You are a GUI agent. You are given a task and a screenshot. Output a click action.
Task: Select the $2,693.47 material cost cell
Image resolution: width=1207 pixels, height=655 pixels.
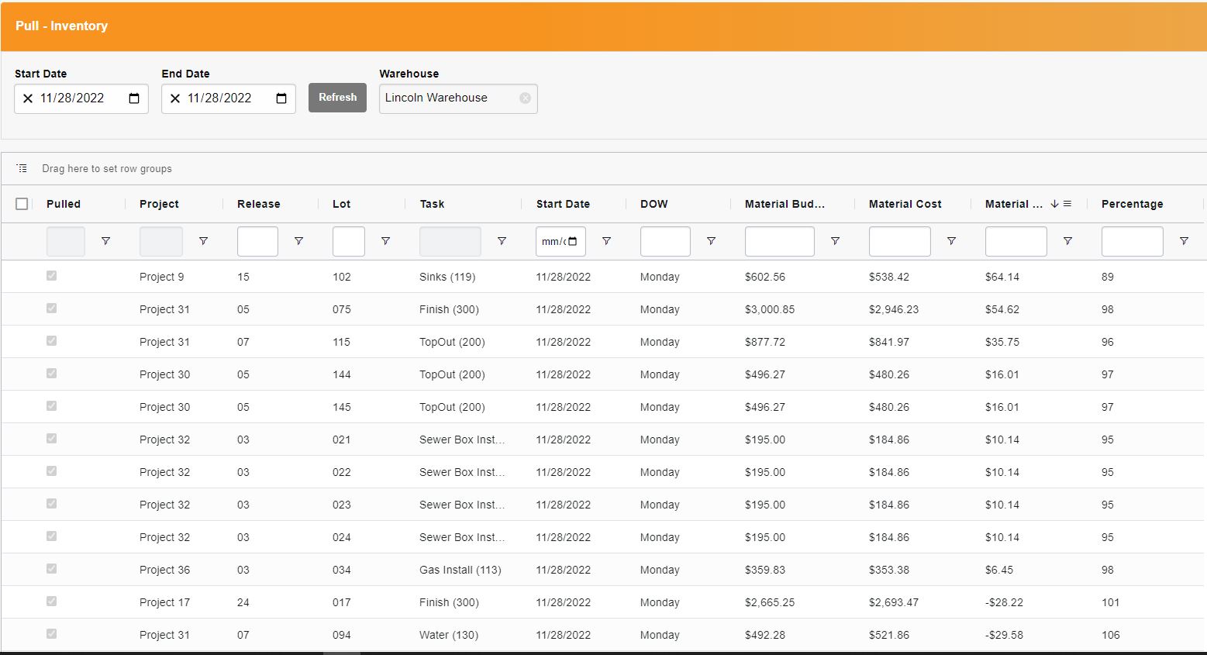(x=894, y=602)
